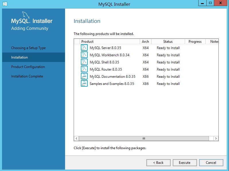
Task: Click X64 arch cell for MySQL Workbench
Action: (146, 55)
